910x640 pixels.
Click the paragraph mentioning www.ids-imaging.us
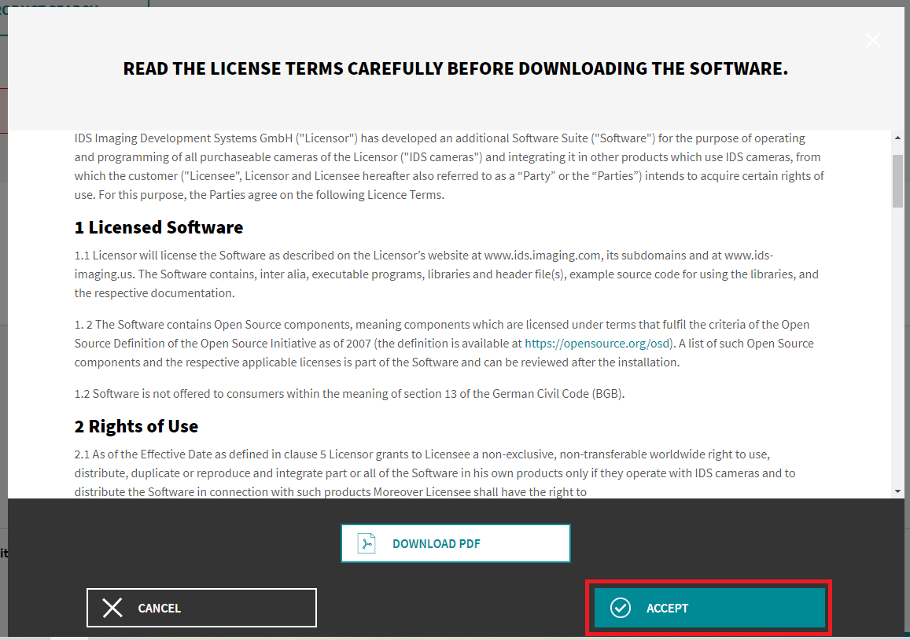[446, 274]
